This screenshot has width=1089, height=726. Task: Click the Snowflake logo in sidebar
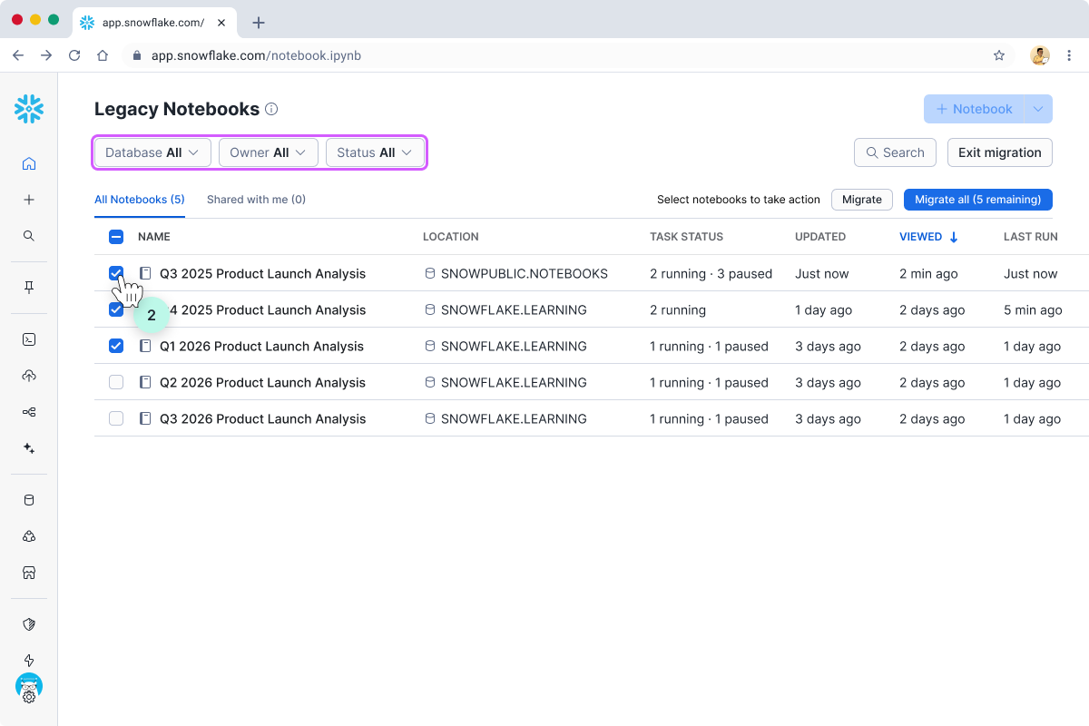click(29, 109)
